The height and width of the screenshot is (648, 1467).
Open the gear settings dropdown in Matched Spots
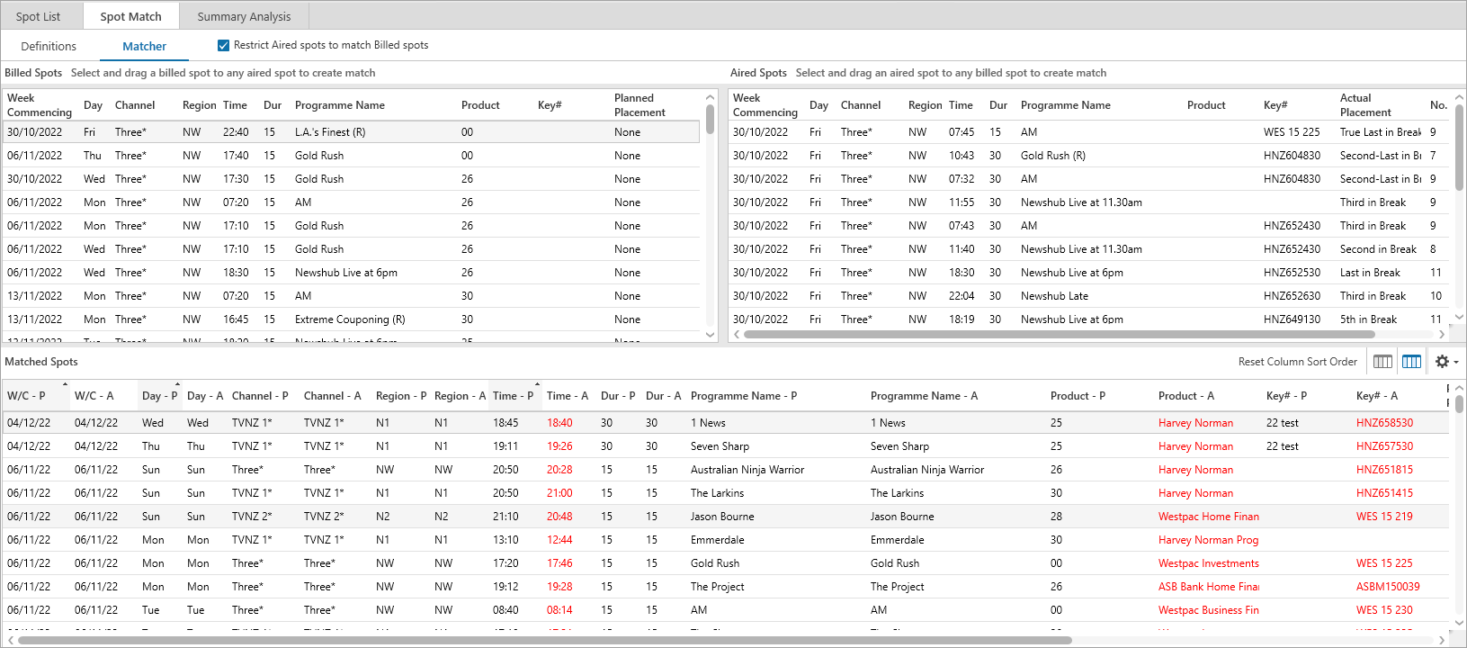click(x=1446, y=362)
